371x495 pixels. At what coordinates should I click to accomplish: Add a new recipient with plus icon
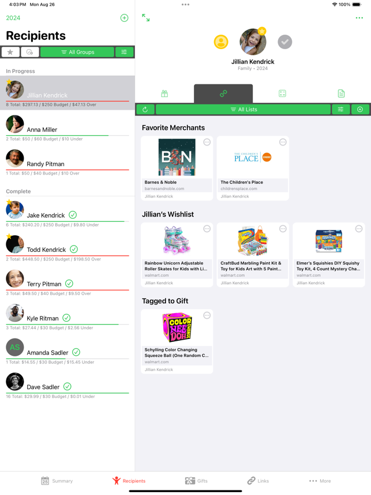point(124,18)
